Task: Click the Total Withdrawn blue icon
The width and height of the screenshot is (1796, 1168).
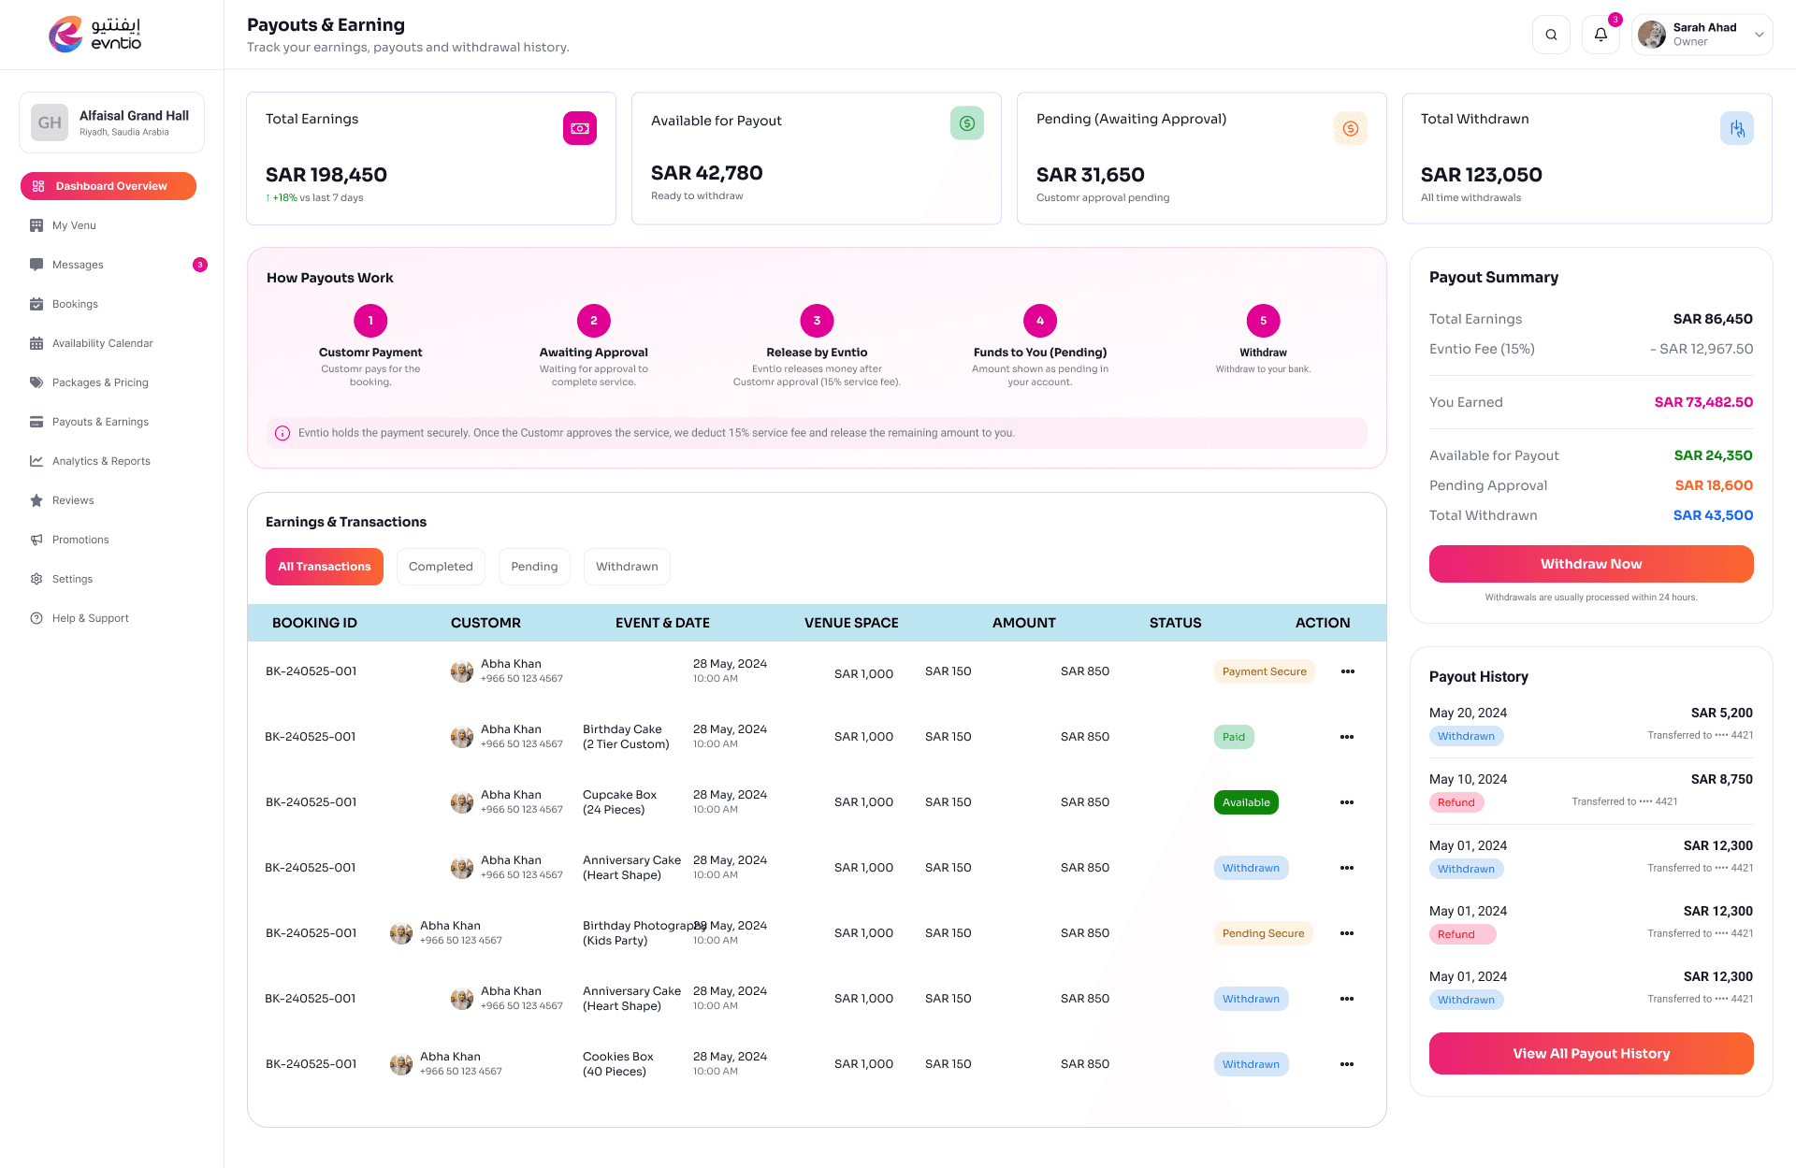Action: click(1737, 128)
